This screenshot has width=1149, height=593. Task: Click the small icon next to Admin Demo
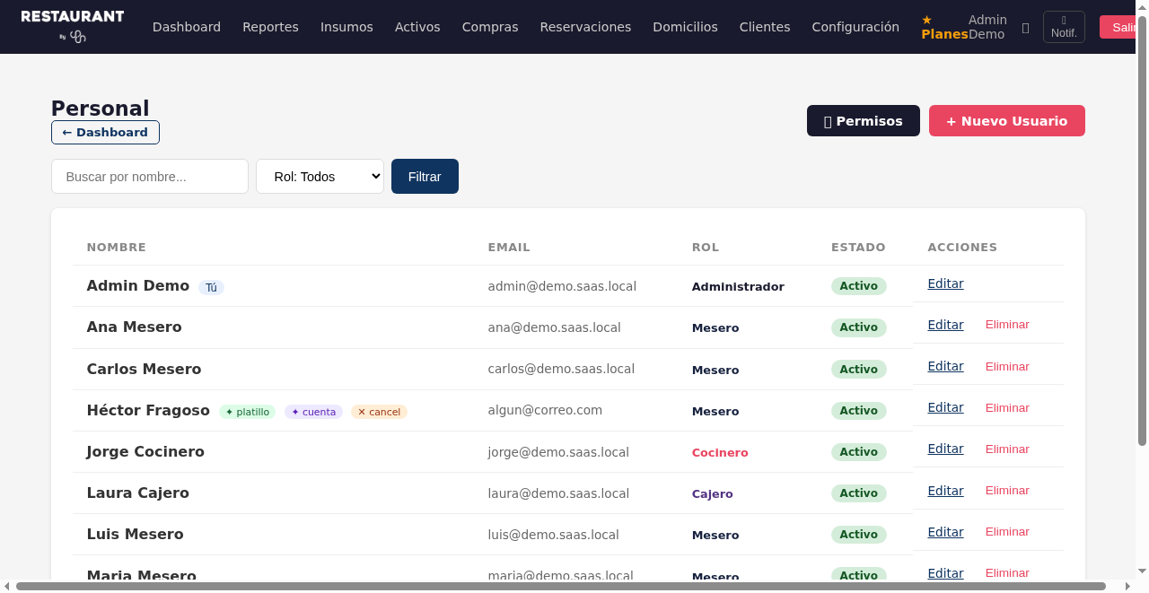click(x=1025, y=28)
